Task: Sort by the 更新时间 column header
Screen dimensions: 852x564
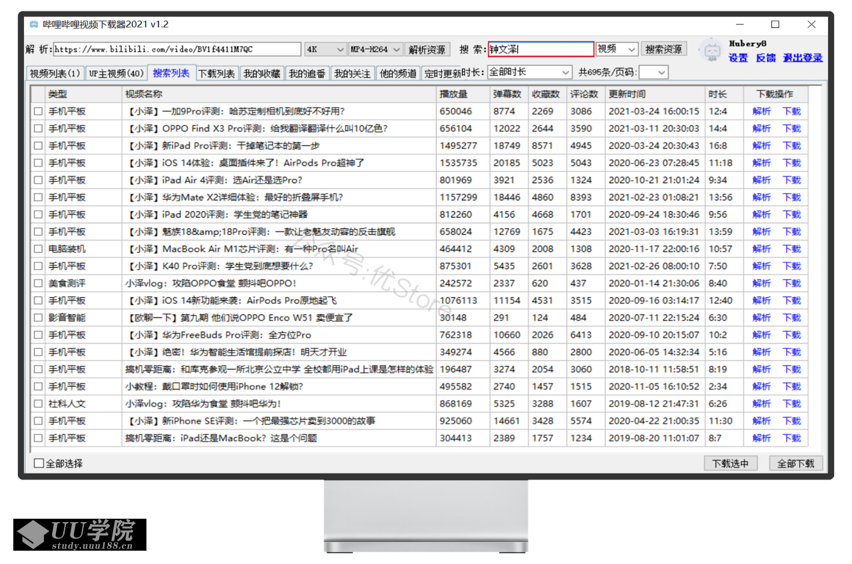Action: point(655,94)
